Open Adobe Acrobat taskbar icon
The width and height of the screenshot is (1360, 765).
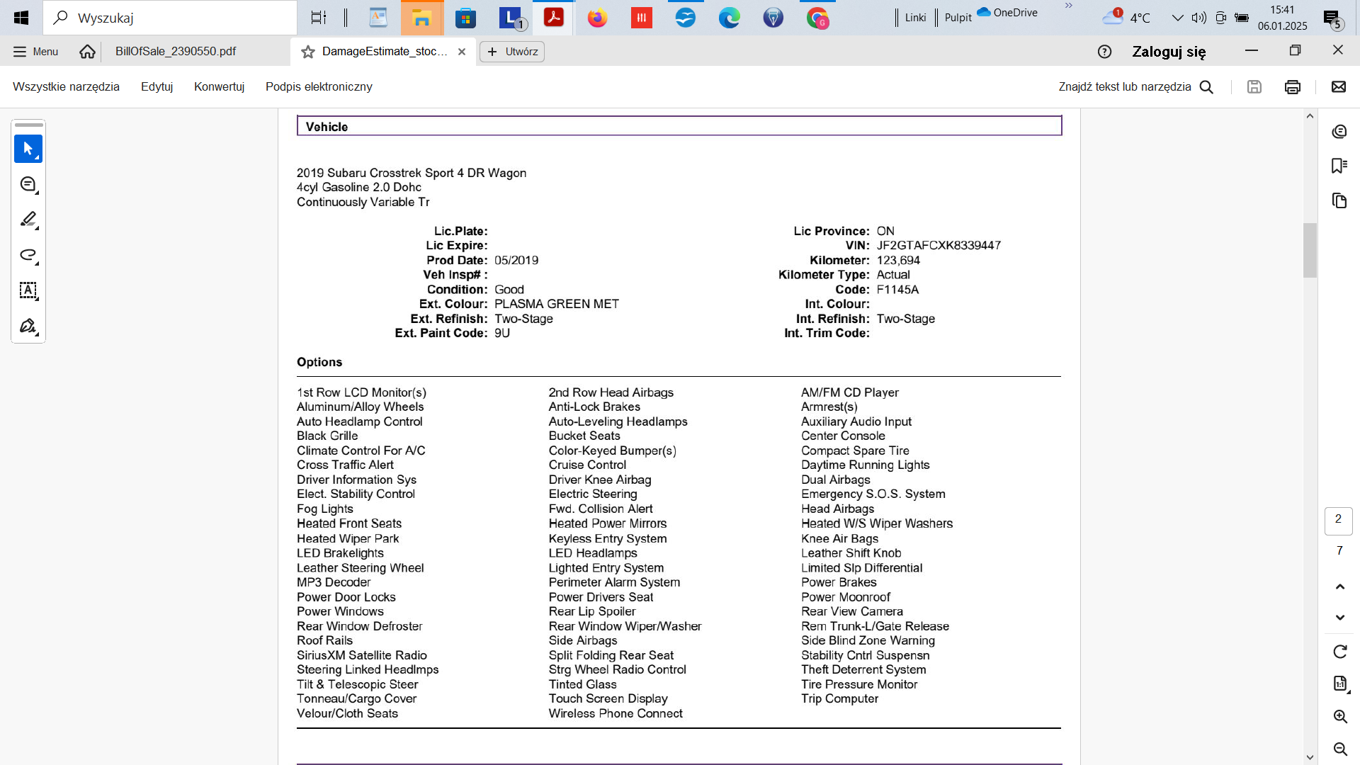coord(554,18)
